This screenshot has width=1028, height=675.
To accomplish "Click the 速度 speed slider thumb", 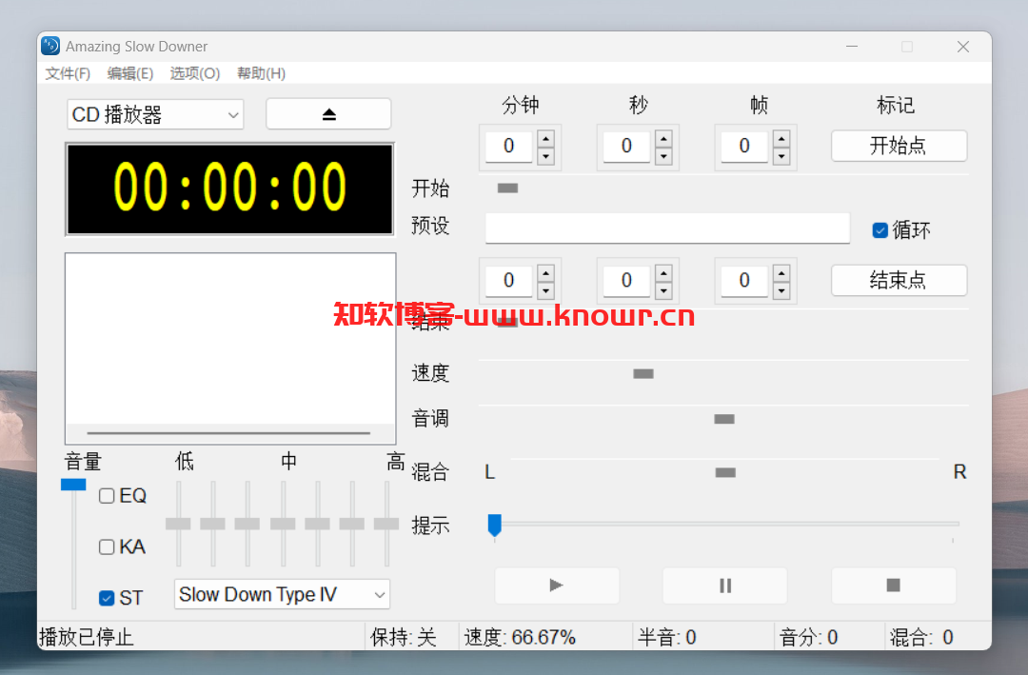I will [643, 374].
